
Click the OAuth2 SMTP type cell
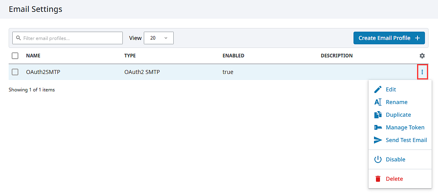tap(142, 72)
